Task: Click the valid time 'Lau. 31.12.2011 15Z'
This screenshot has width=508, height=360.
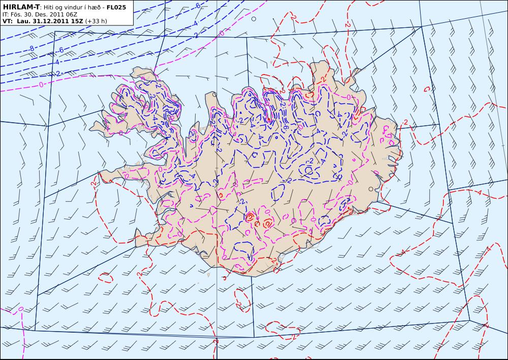Action: [50, 21]
